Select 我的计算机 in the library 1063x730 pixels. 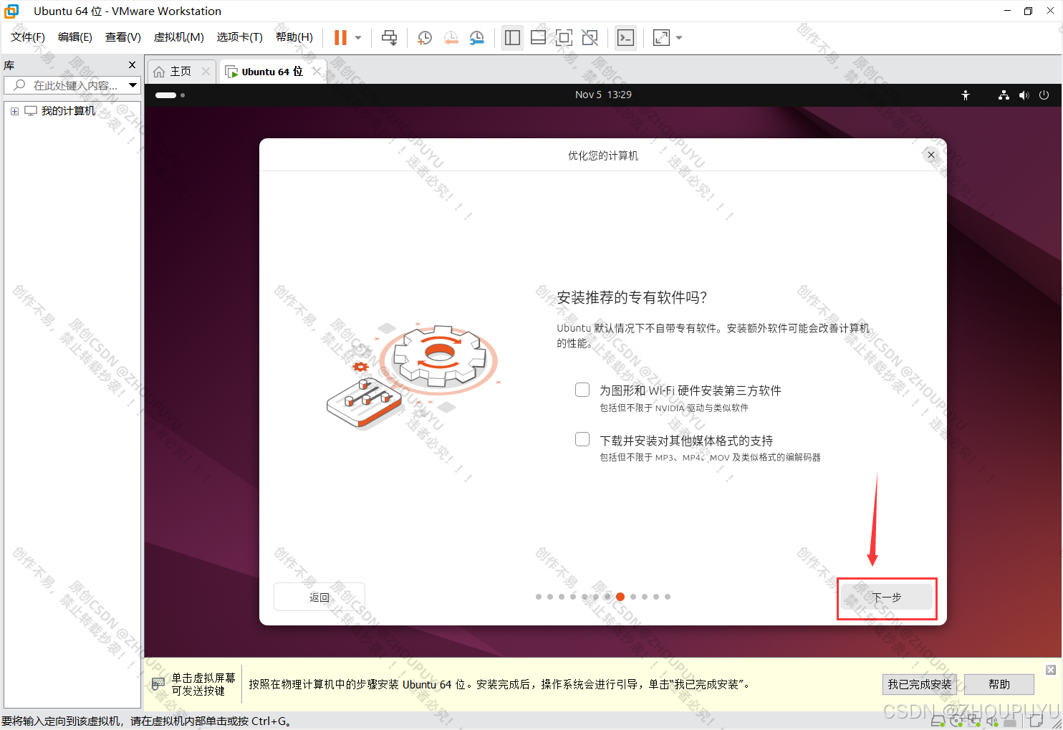tap(68, 111)
